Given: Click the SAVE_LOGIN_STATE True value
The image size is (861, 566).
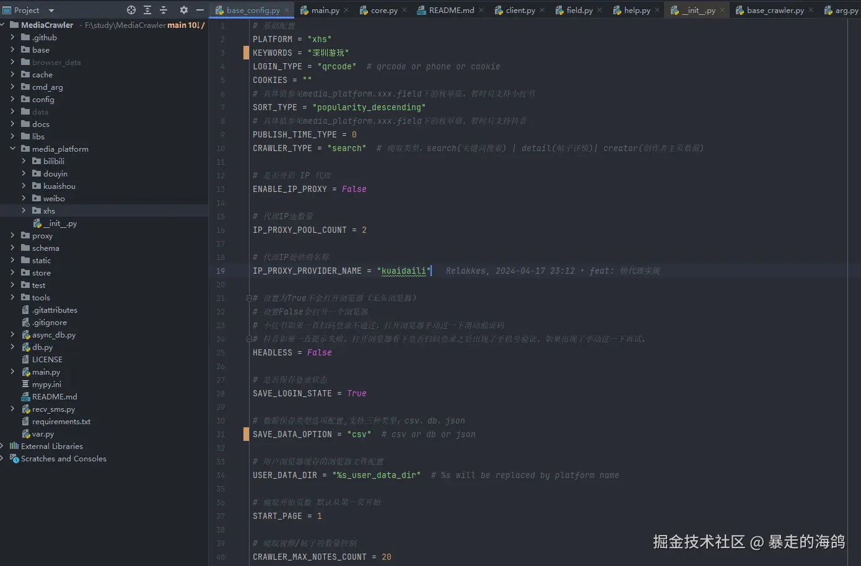Looking at the screenshot, I should (357, 393).
